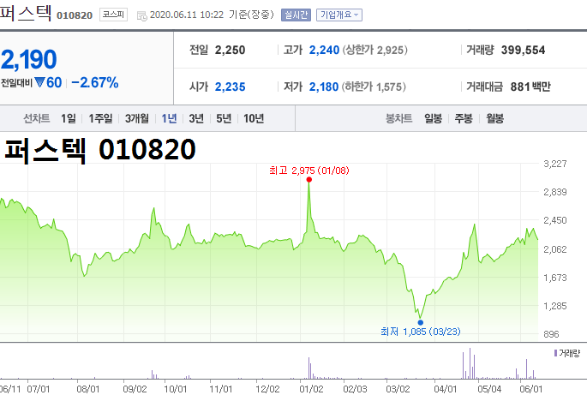Click the high price value 2,240
Viewport: 587px width, 407px height.
(324, 51)
